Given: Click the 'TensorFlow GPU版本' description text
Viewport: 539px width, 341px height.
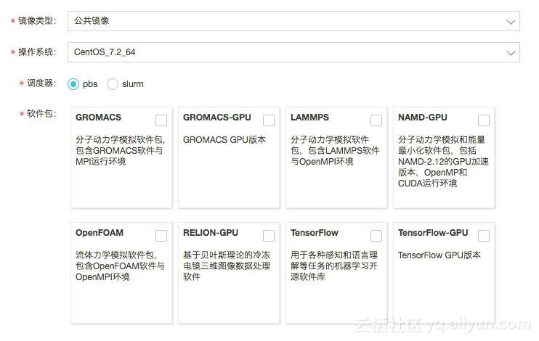Looking at the screenshot, I should [439, 255].
